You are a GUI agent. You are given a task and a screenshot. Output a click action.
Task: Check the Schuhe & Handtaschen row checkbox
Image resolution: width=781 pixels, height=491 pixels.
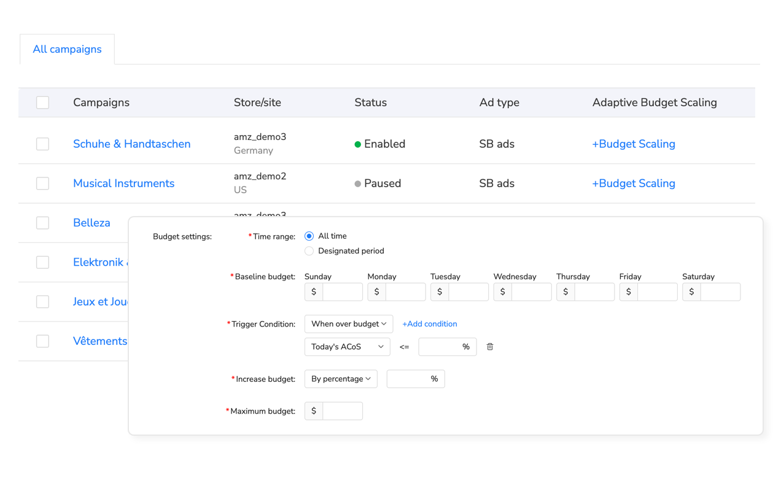42,144
